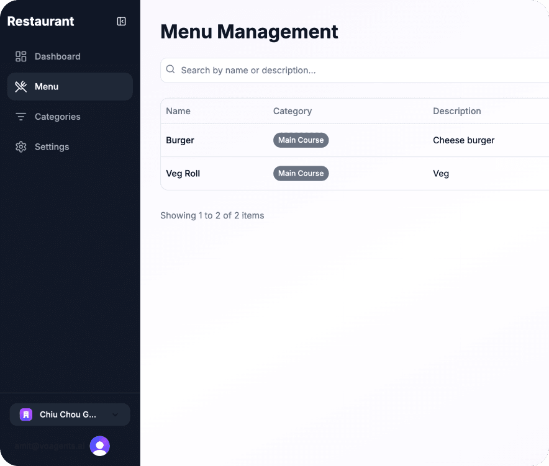Click the Menu utensils icon in sidebar
The width and height of the screenshot is (549, 466).
coord(20,86)
